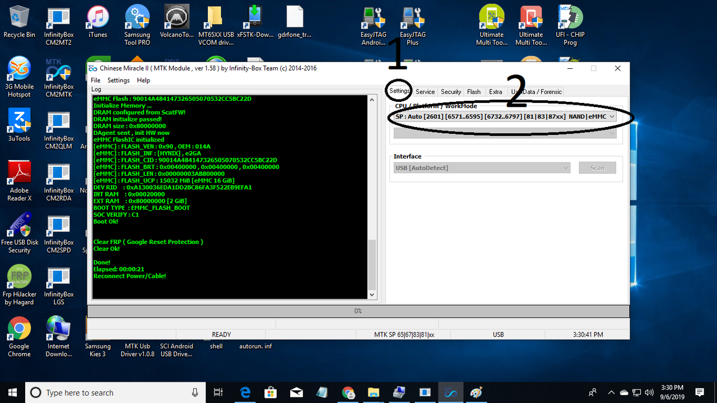Click the log scrollbar thumb
Screen dimensions: 717x403
point(372,264)
